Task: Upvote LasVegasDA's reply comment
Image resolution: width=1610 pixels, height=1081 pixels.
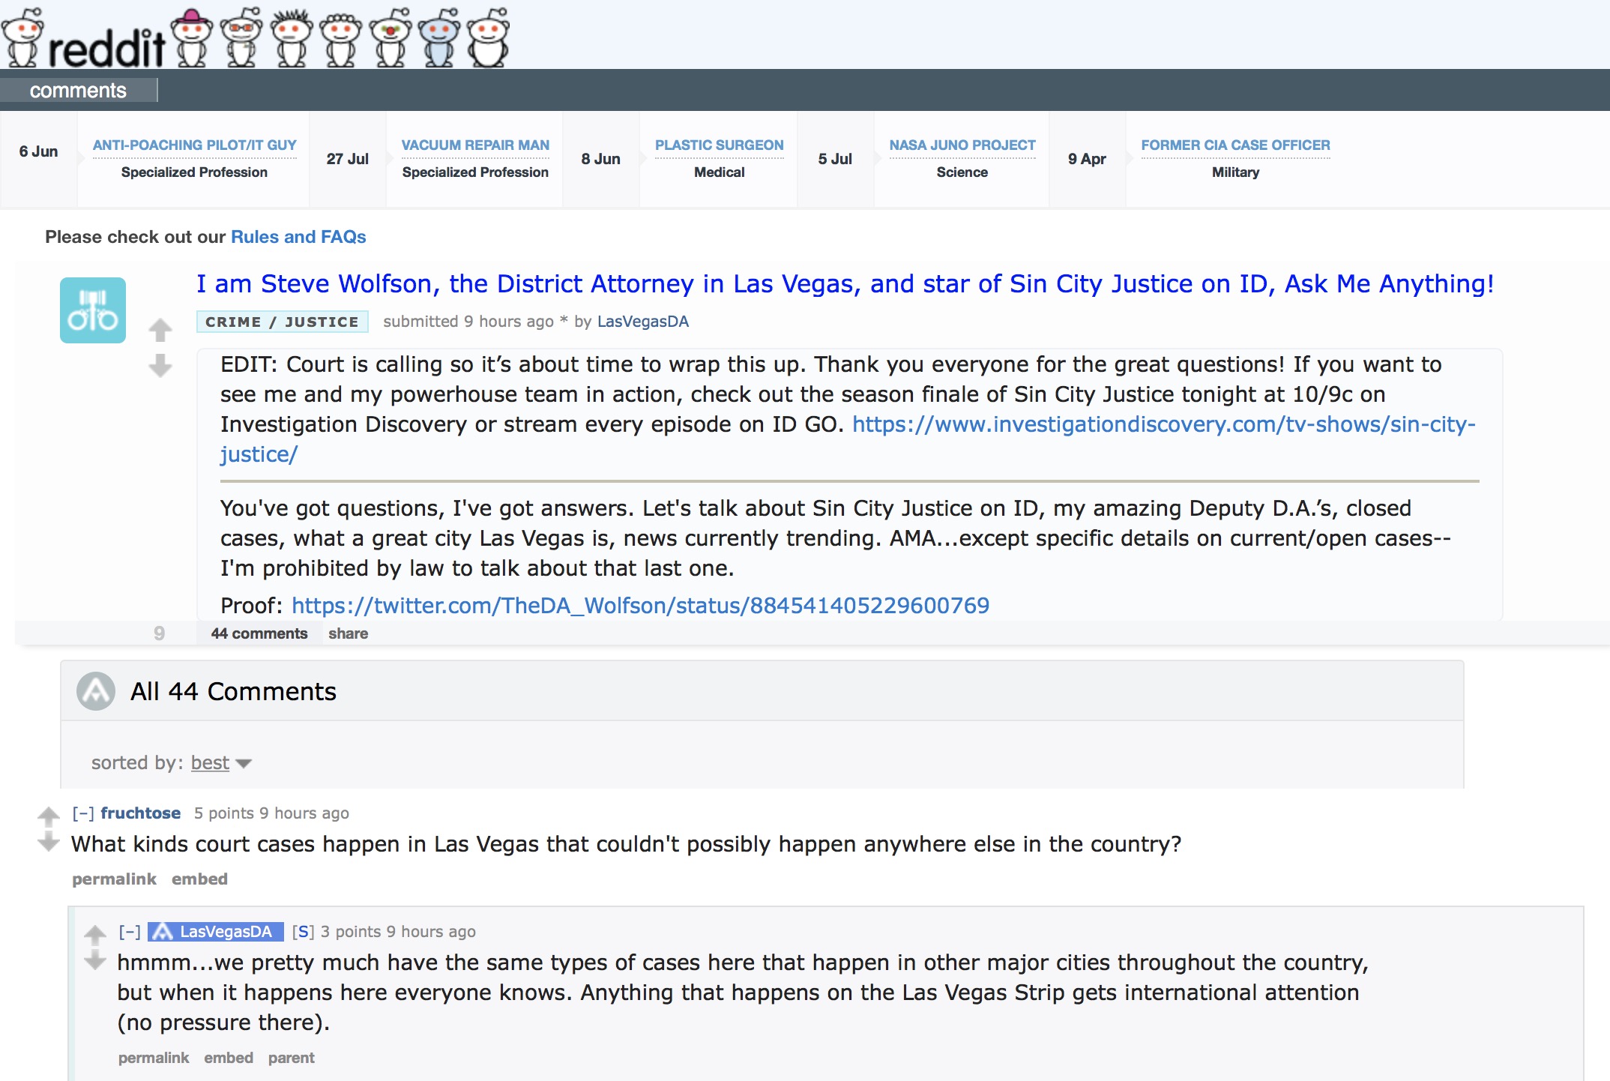Action: tap(95, 934)
